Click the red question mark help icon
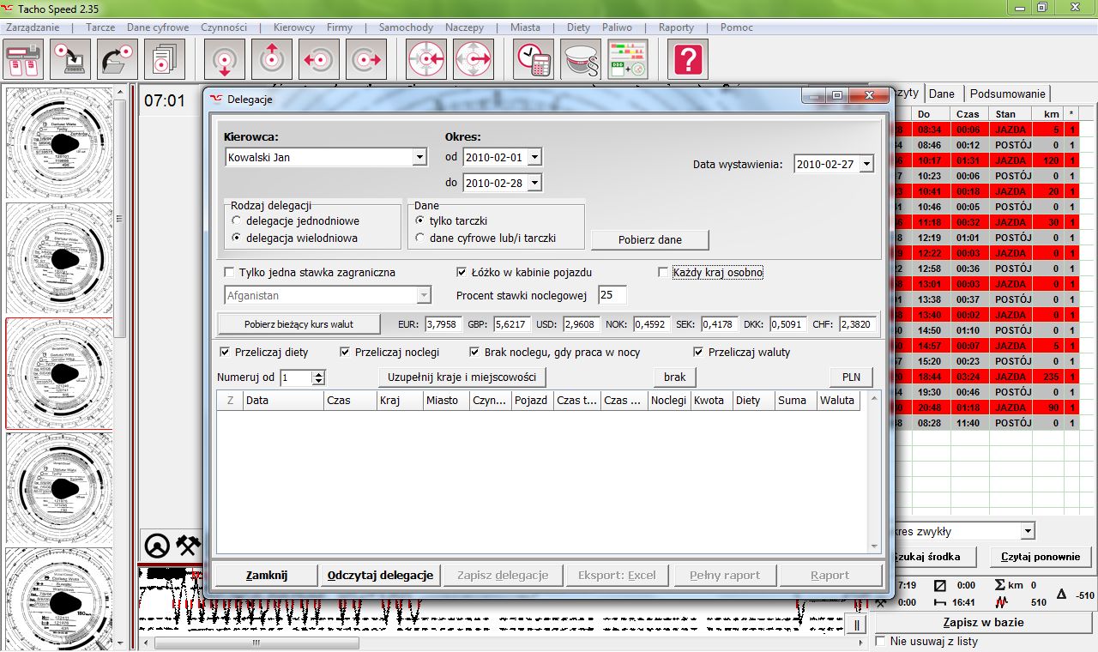Screen dimensions: 1098x652 (690, 60)
